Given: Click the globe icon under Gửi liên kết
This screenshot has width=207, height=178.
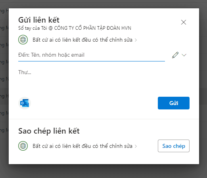Looking at the screenshot, I should click(x=23, y=40).
